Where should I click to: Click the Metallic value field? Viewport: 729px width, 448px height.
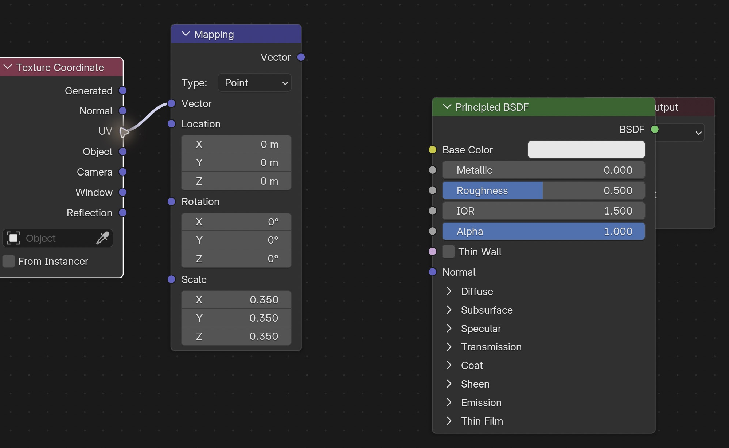pos(543,170)
